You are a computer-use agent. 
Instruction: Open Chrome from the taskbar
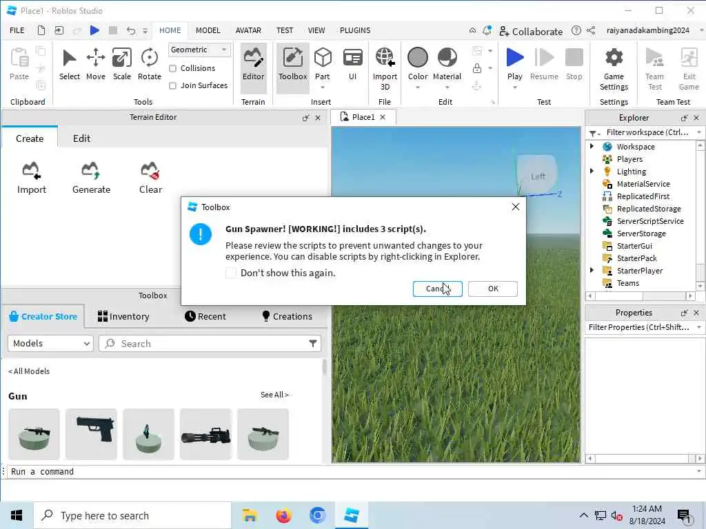(317, 515)
